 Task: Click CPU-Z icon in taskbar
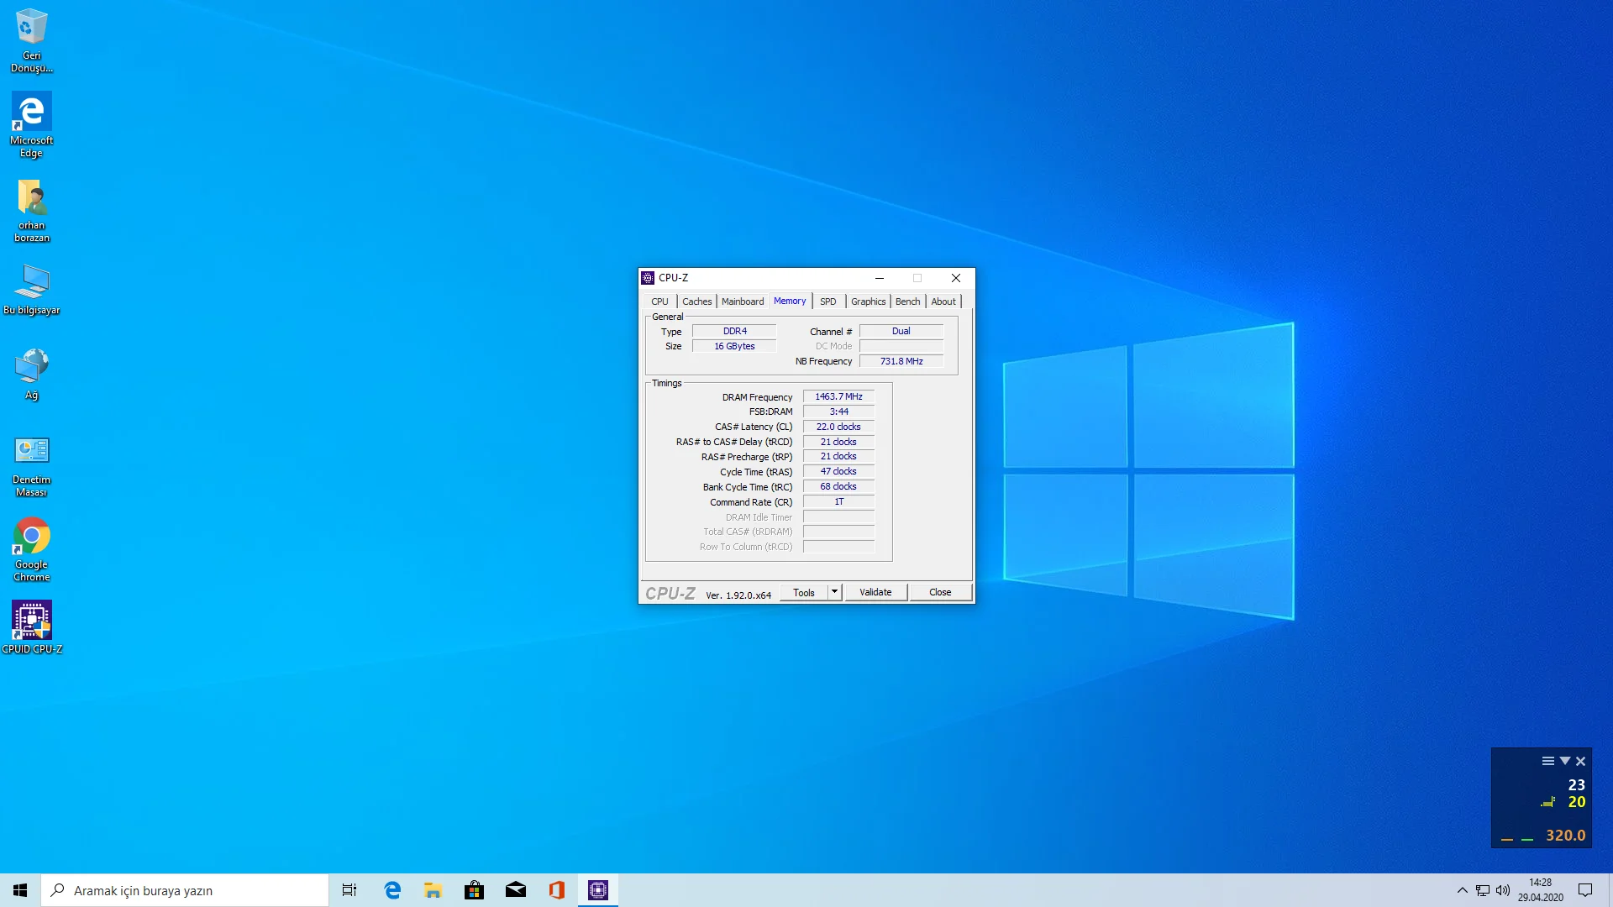click(x=598, y=890)
